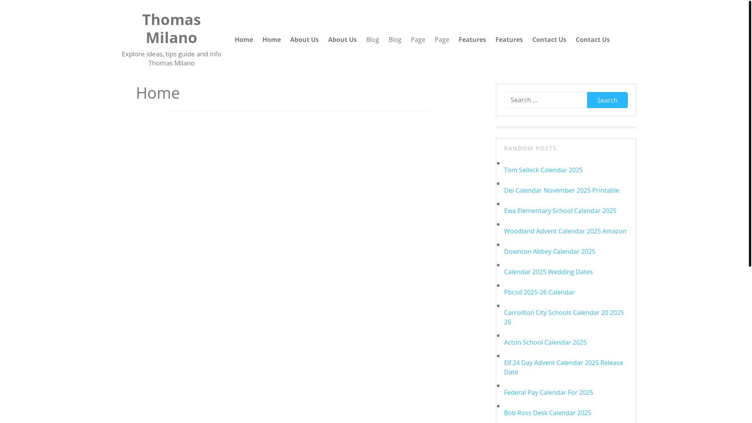Screen dimensions: 752x423
Task: Click the first Contact Us menu item
Action: 549,40
